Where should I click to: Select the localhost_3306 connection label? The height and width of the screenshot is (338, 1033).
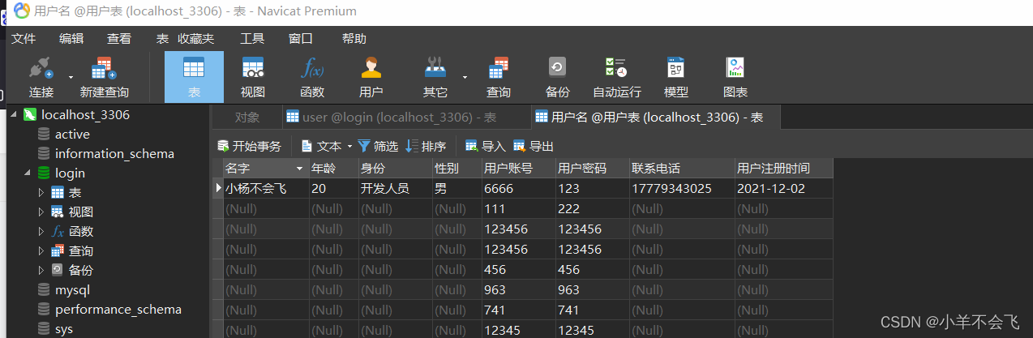click(85, 115)
